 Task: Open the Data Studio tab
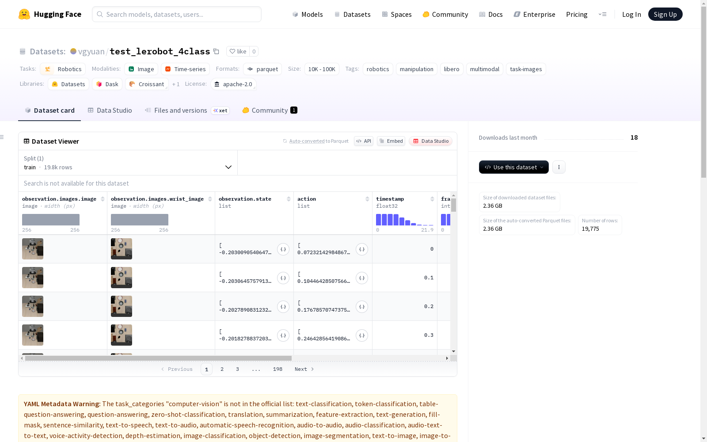pos(110,110)
